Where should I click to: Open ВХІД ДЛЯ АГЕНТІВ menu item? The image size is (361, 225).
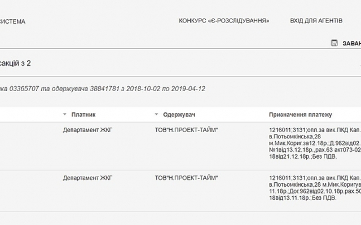pyautogui.click(x=316, y=21)
